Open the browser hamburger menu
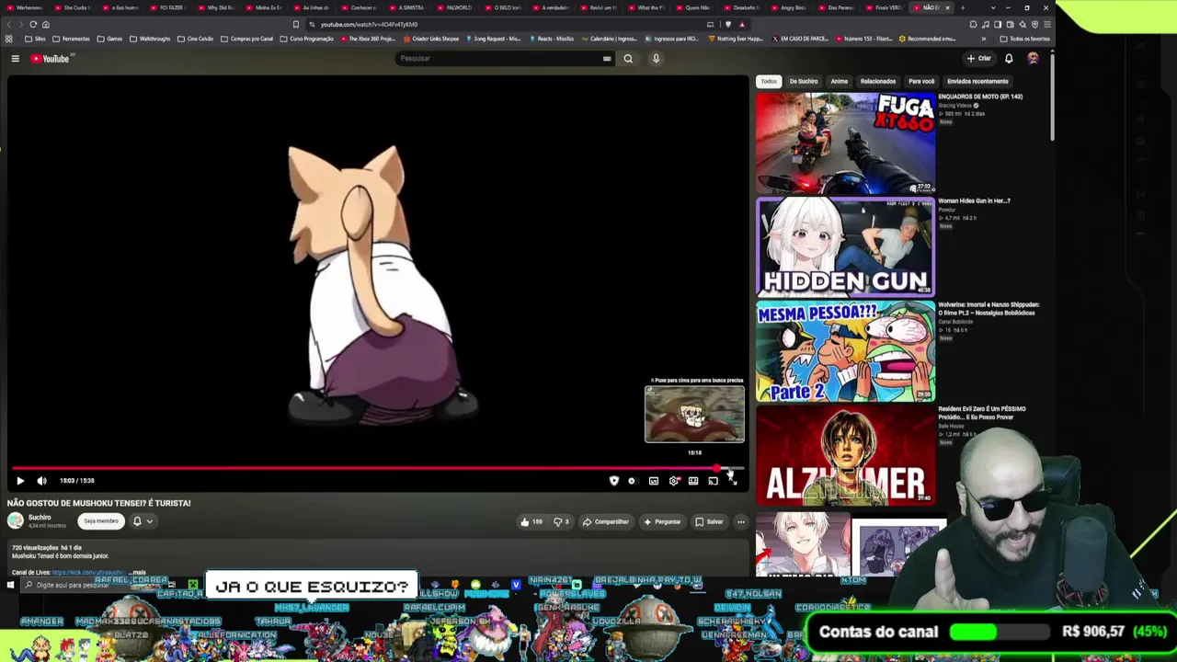1177x662 pixels. pos(1046,24)
